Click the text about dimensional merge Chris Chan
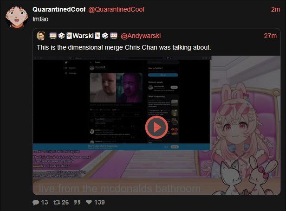The image size is (286, 211). tap(124, 47)
